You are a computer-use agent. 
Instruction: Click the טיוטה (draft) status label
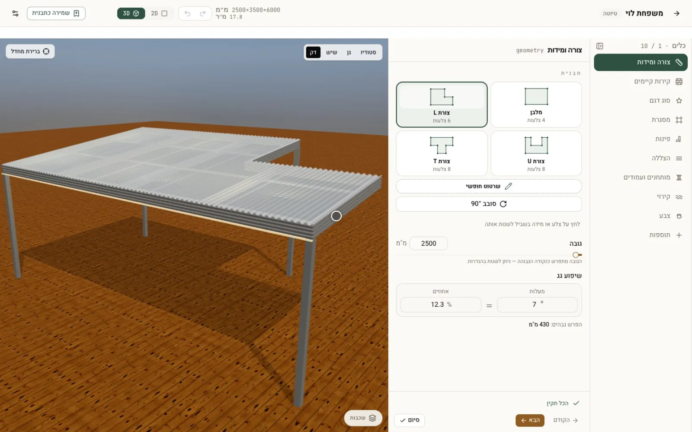(610, 13)
